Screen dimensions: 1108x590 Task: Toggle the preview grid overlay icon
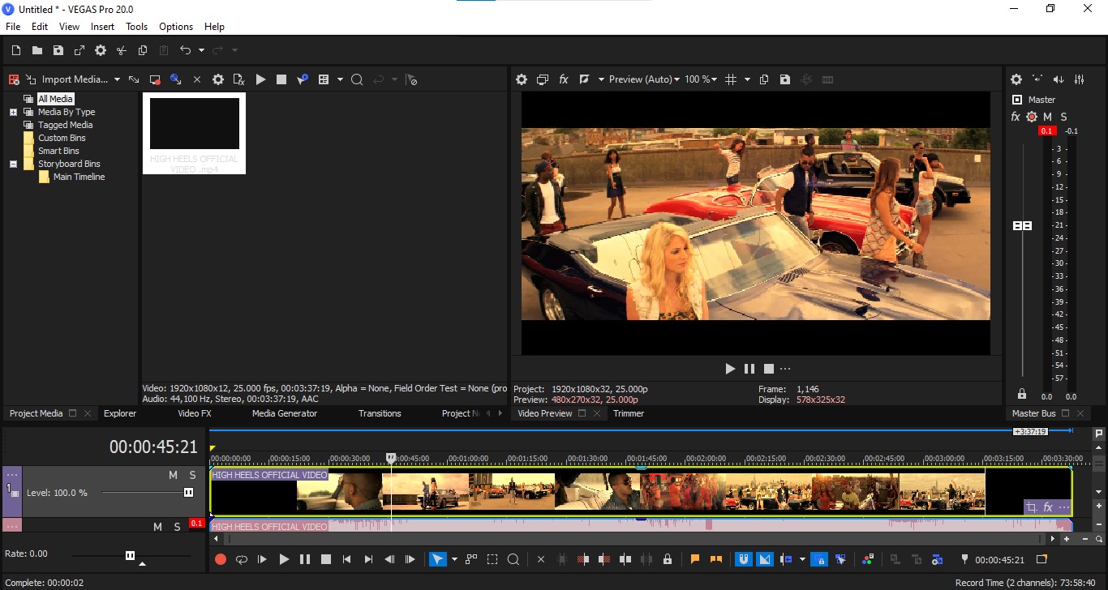tap(731, 79)
